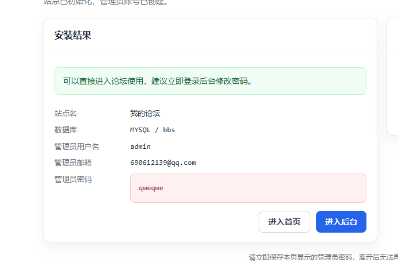Click the footer note about saving password
Screen dimensions: 398x270
coord(323,257)
